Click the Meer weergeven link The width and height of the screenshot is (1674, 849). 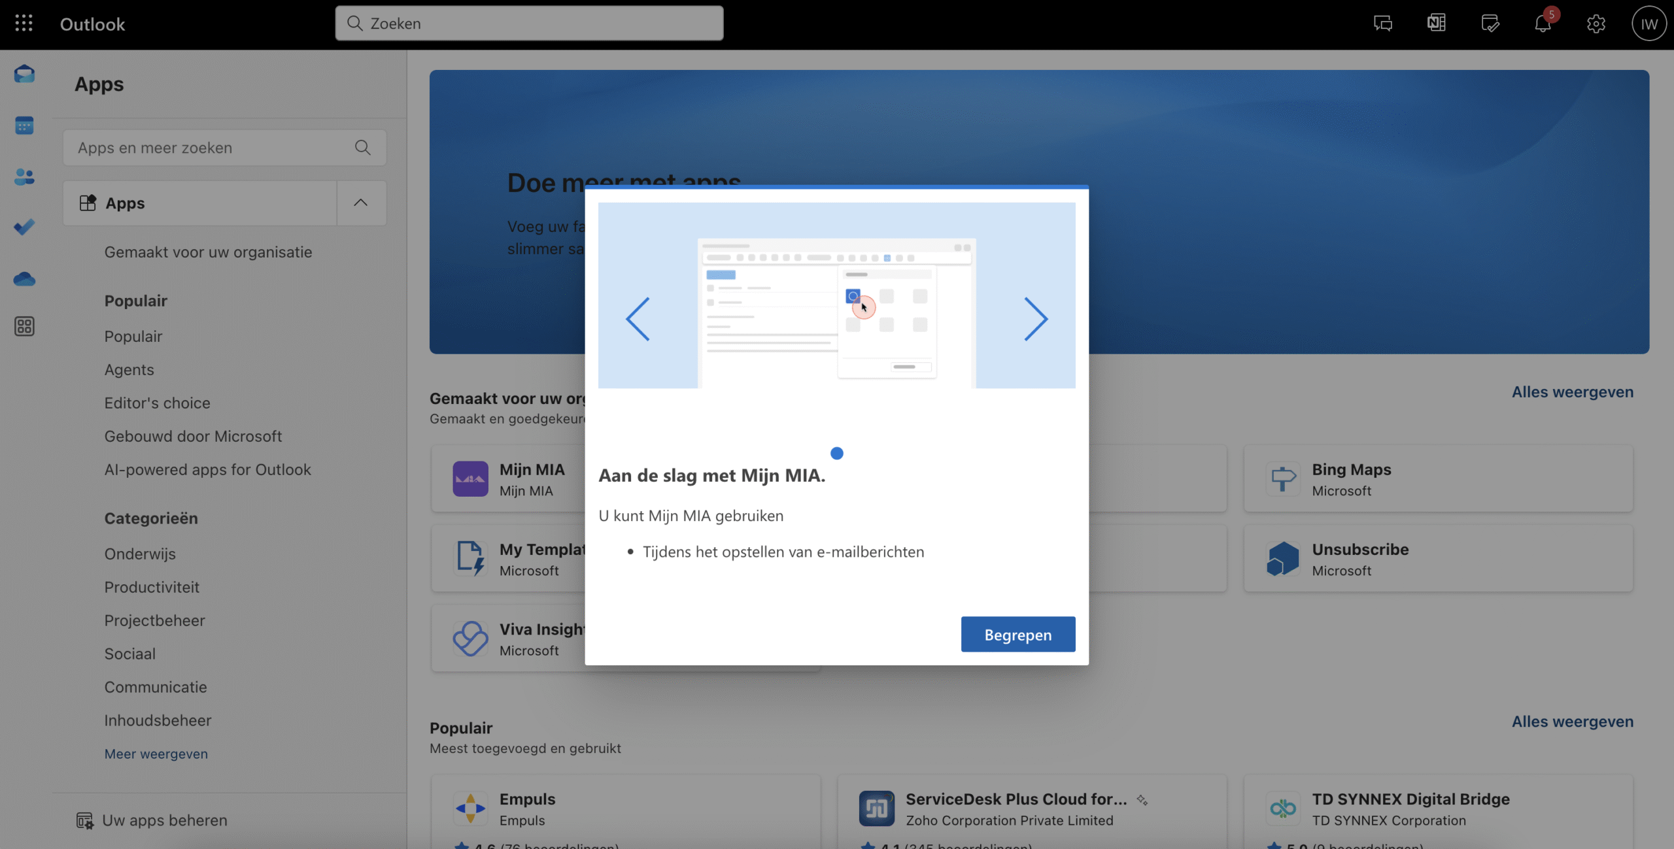(x=156, y=754)
